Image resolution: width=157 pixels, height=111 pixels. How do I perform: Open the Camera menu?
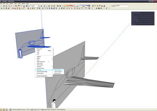tap(11, 3)
